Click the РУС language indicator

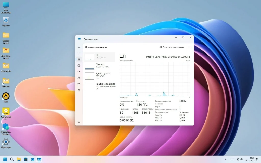tap(233, 159)
